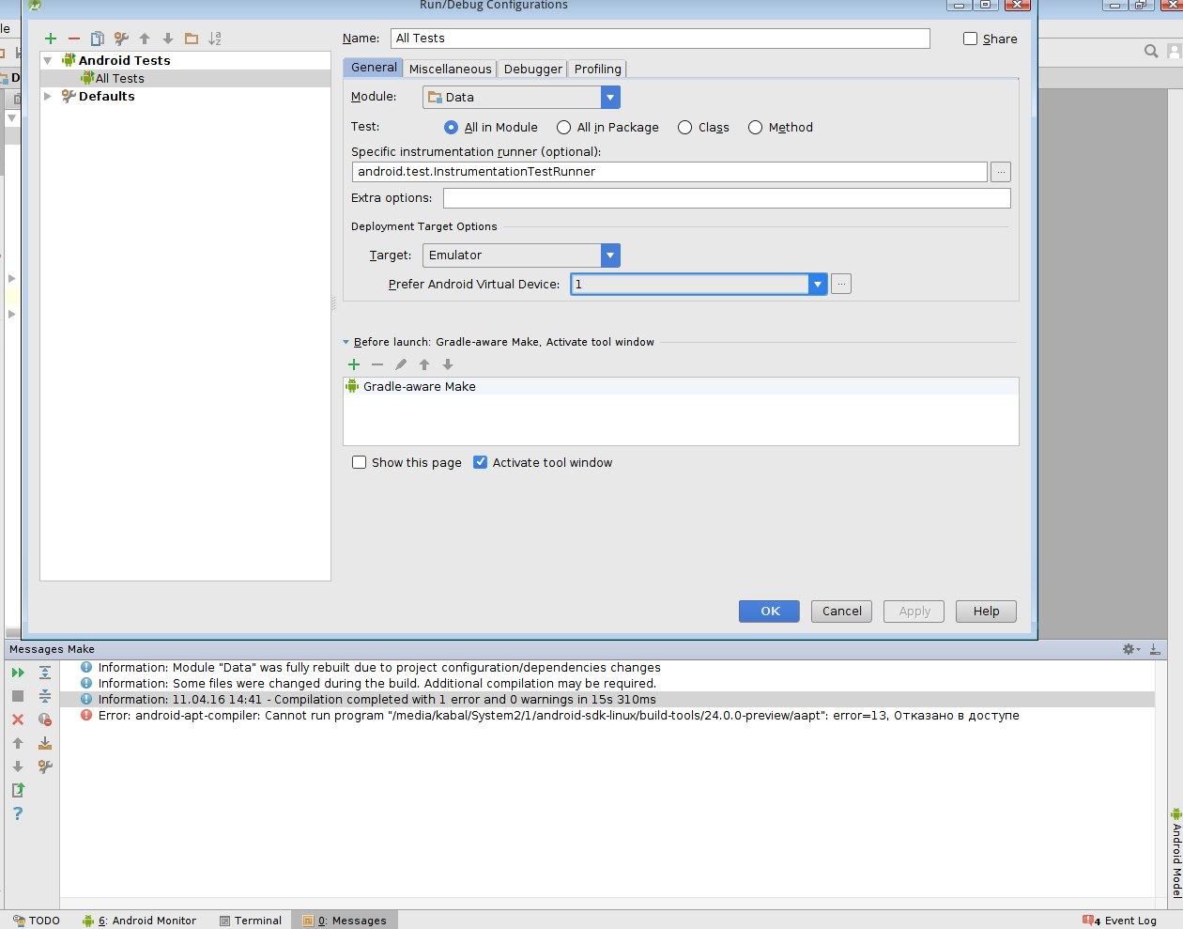
Task: Open edit defaults wrench icon
Action: click(x=121, y=39)
